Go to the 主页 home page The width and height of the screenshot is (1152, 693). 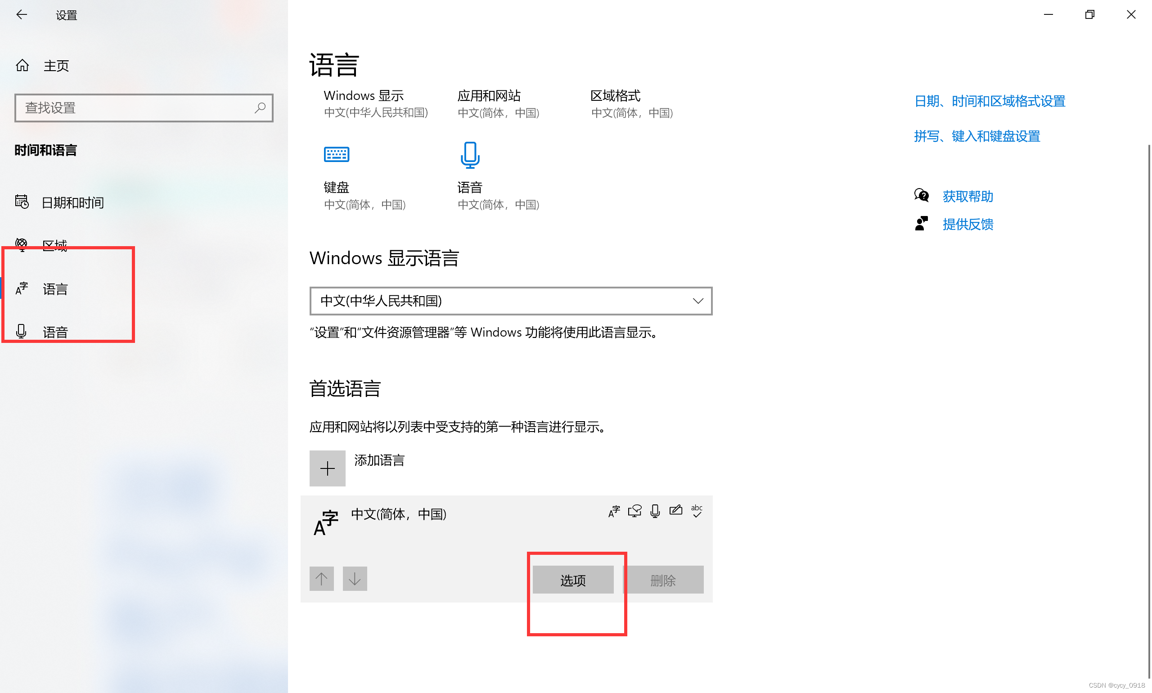pyautogui.click(x=55, y=66)
